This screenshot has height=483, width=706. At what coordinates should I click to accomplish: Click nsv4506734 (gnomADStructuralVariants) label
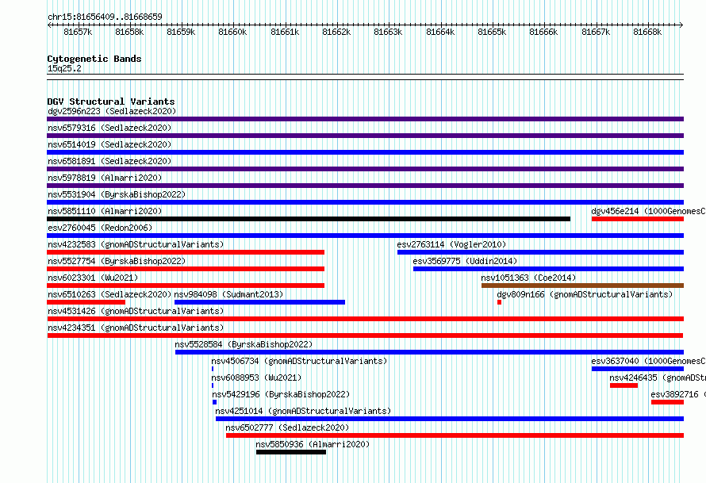click(x=299, y=361)
